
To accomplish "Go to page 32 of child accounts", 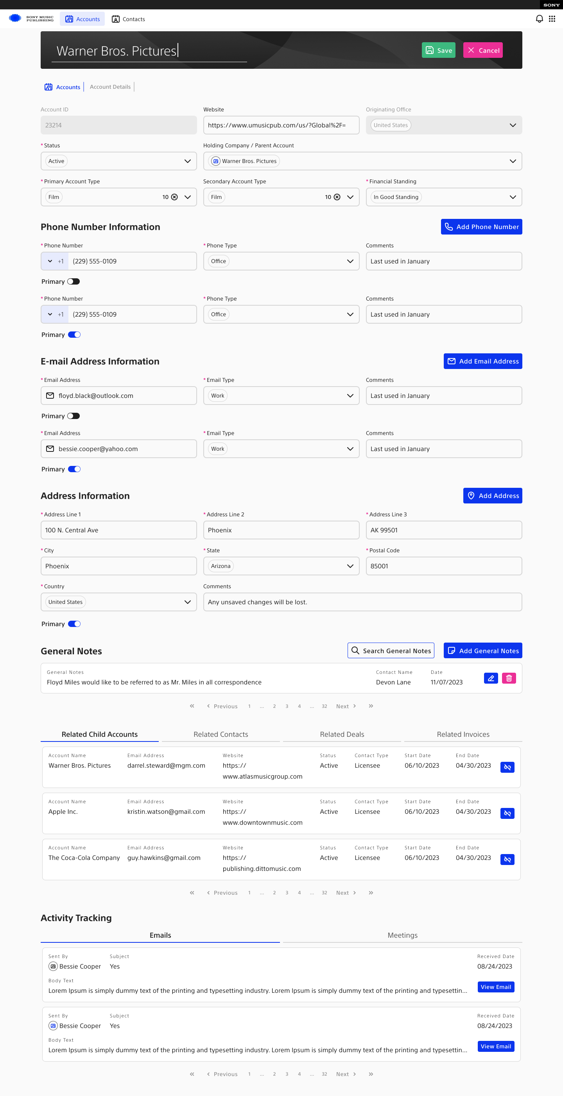I will tap(324, 893).
